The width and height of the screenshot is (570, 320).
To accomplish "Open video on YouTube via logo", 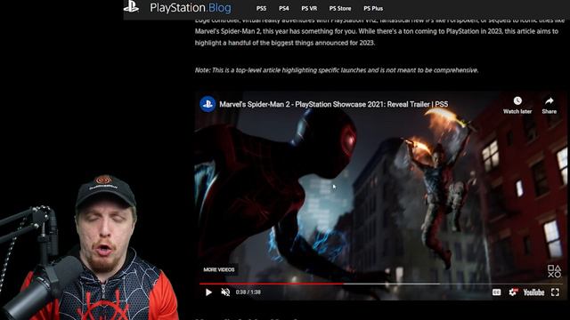I will [533, 292].
